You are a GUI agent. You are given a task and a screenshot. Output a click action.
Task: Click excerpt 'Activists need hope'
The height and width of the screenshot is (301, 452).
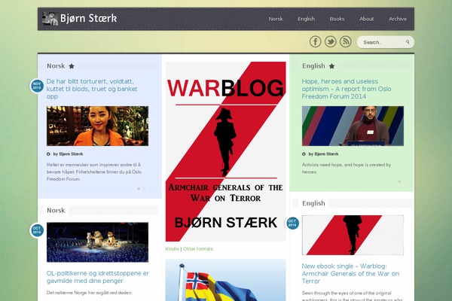347,169
